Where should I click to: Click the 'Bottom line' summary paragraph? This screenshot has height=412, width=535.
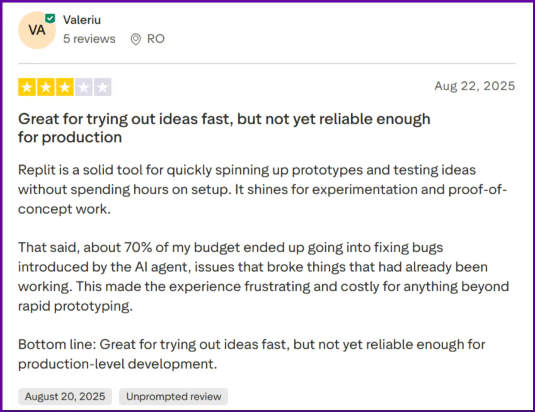(251, 354)
